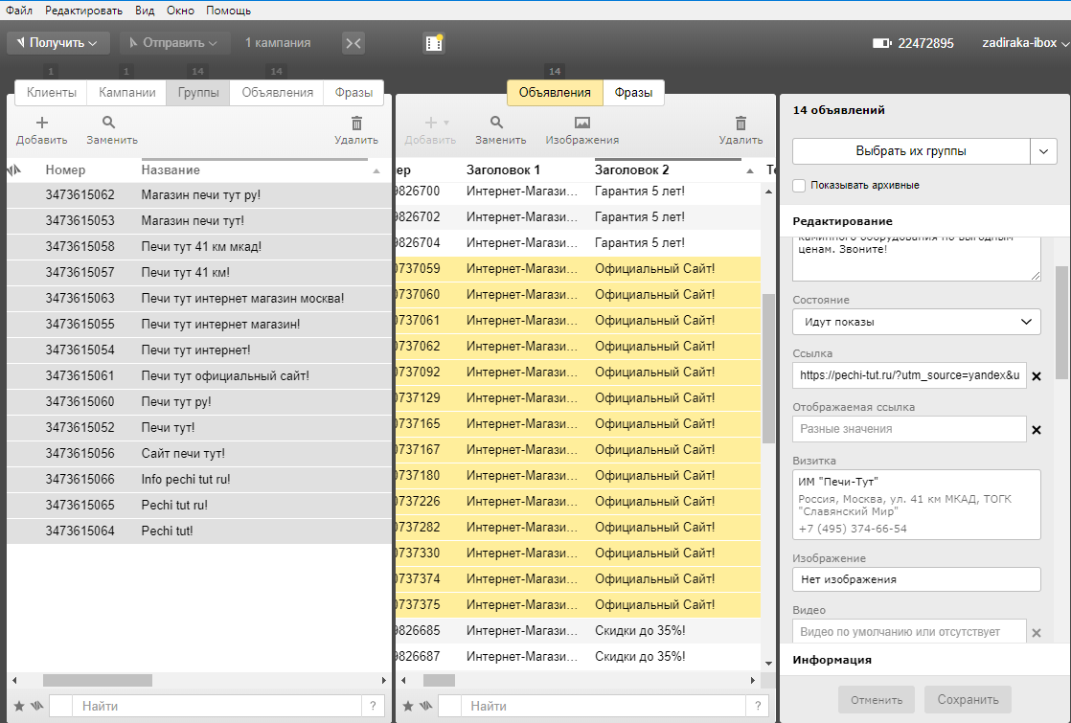Collapse the Редактирование section header
This screenshot has width=1071, height=723.
pos(924,221)
